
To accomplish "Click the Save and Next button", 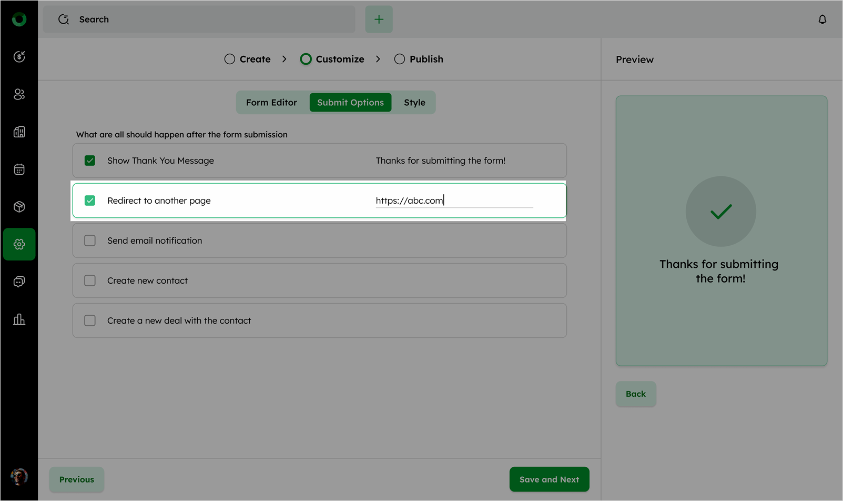I will click(x=549, y=479).
